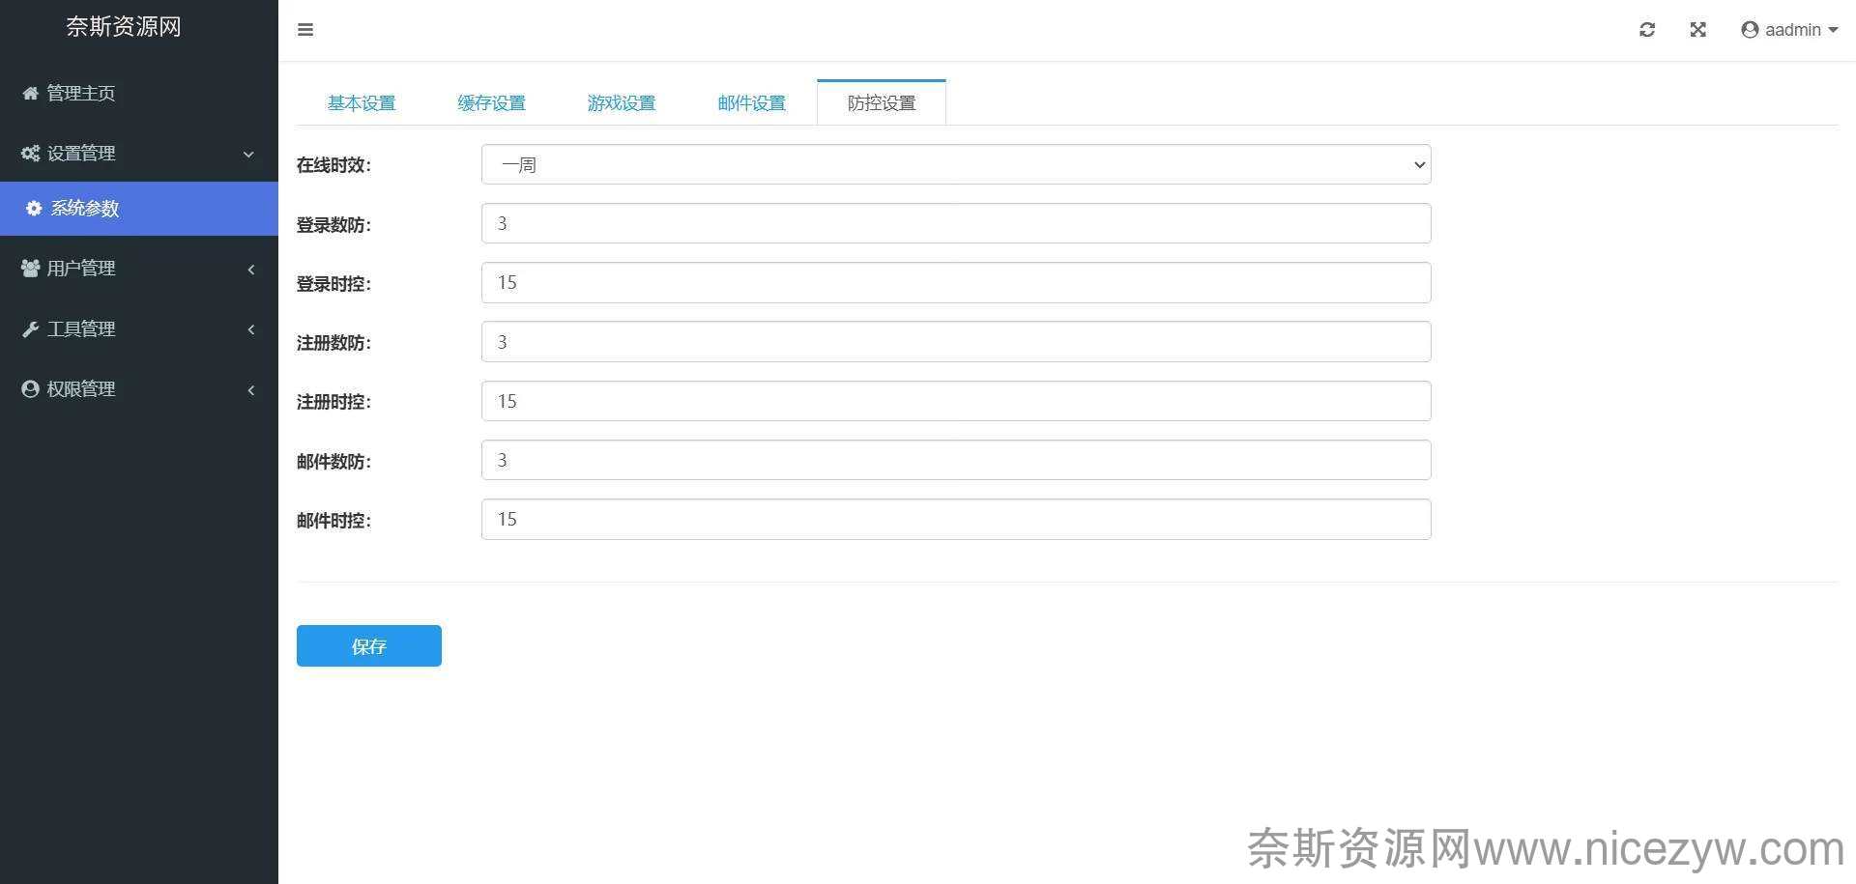The height and width of the screenshot is (884, 1856).
Task: Click the cog icon next to 系统参数
Action: [x=34, y=209]
